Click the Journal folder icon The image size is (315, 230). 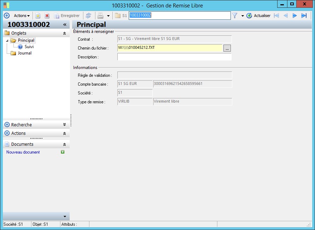pyautogui.click(x=13, y=53)
